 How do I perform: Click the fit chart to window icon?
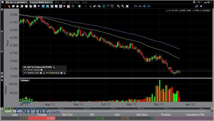[x=127, y=6]
